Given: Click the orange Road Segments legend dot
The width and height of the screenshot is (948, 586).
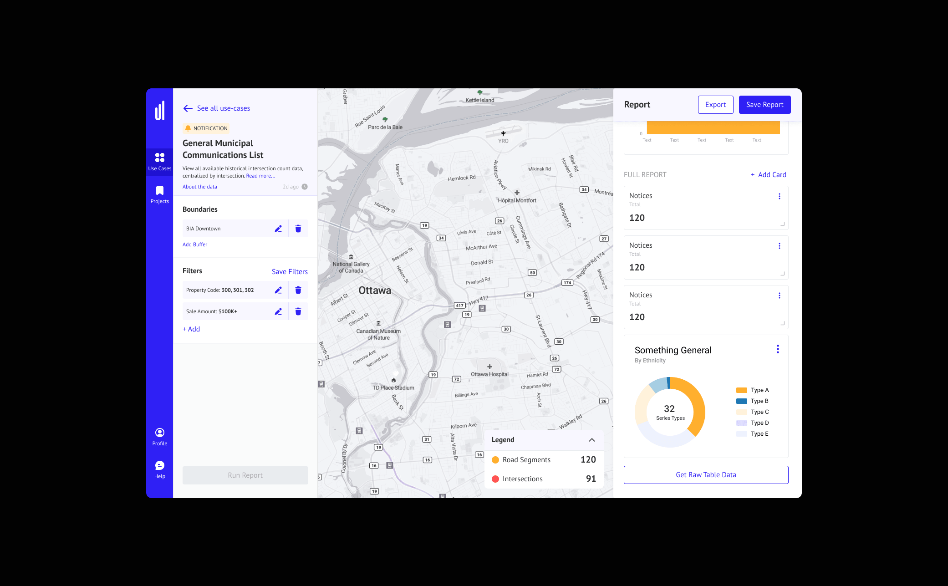Looking at the screenshot, I should (x=495, y=460).
